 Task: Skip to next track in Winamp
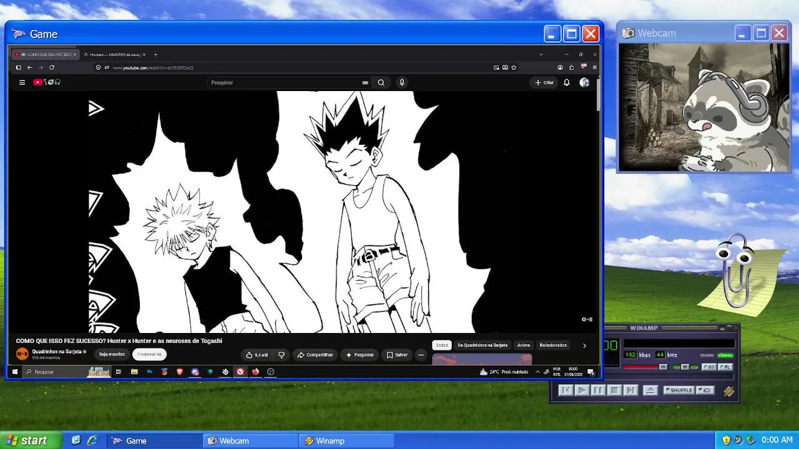pos(630,390)
